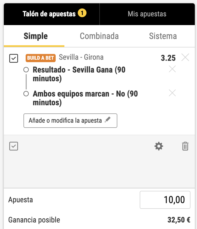Remove the Resultado - Sevilla Gana selection
The height and width of the screenshot is (229, 197).
(x=172, y=69)
